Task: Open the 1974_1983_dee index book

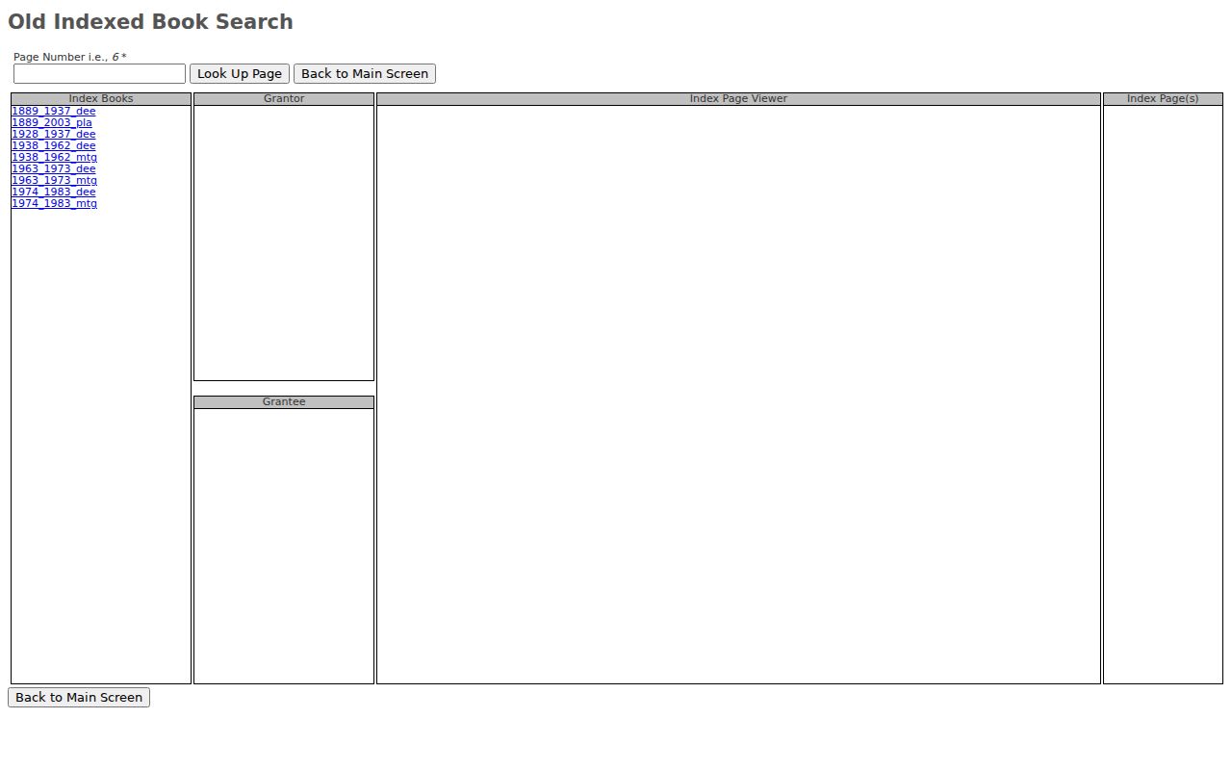Action: 54,192
